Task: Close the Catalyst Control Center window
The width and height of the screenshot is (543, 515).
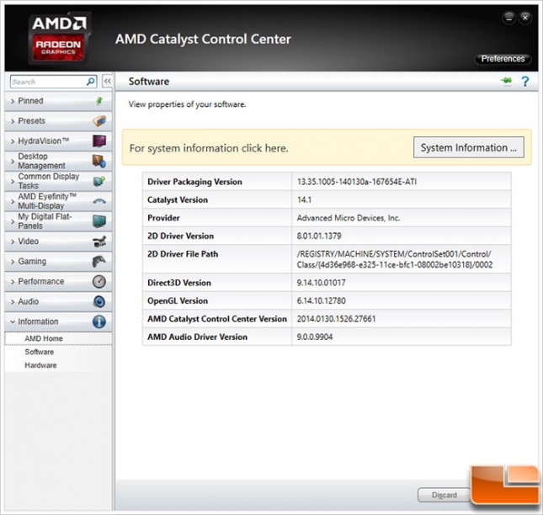Action: pyautogui.click(x=525, y=18)
